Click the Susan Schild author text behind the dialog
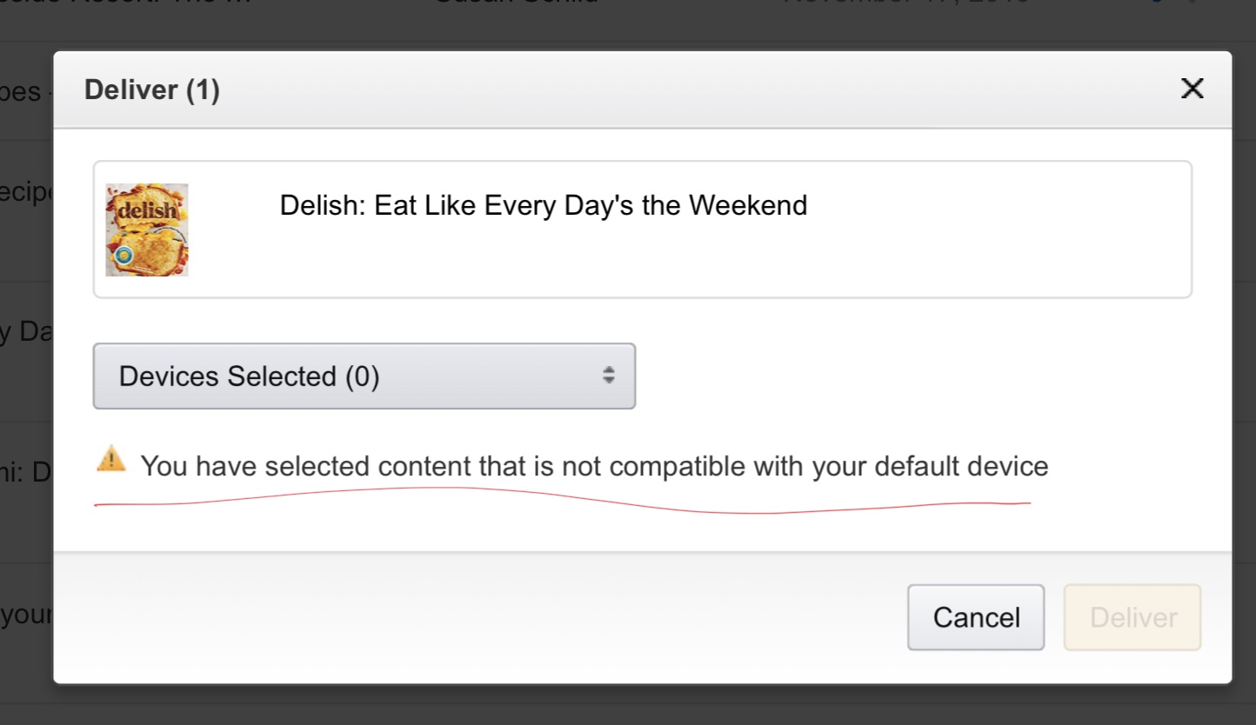Screen dimensions: 1256x725 coord(517,3)
